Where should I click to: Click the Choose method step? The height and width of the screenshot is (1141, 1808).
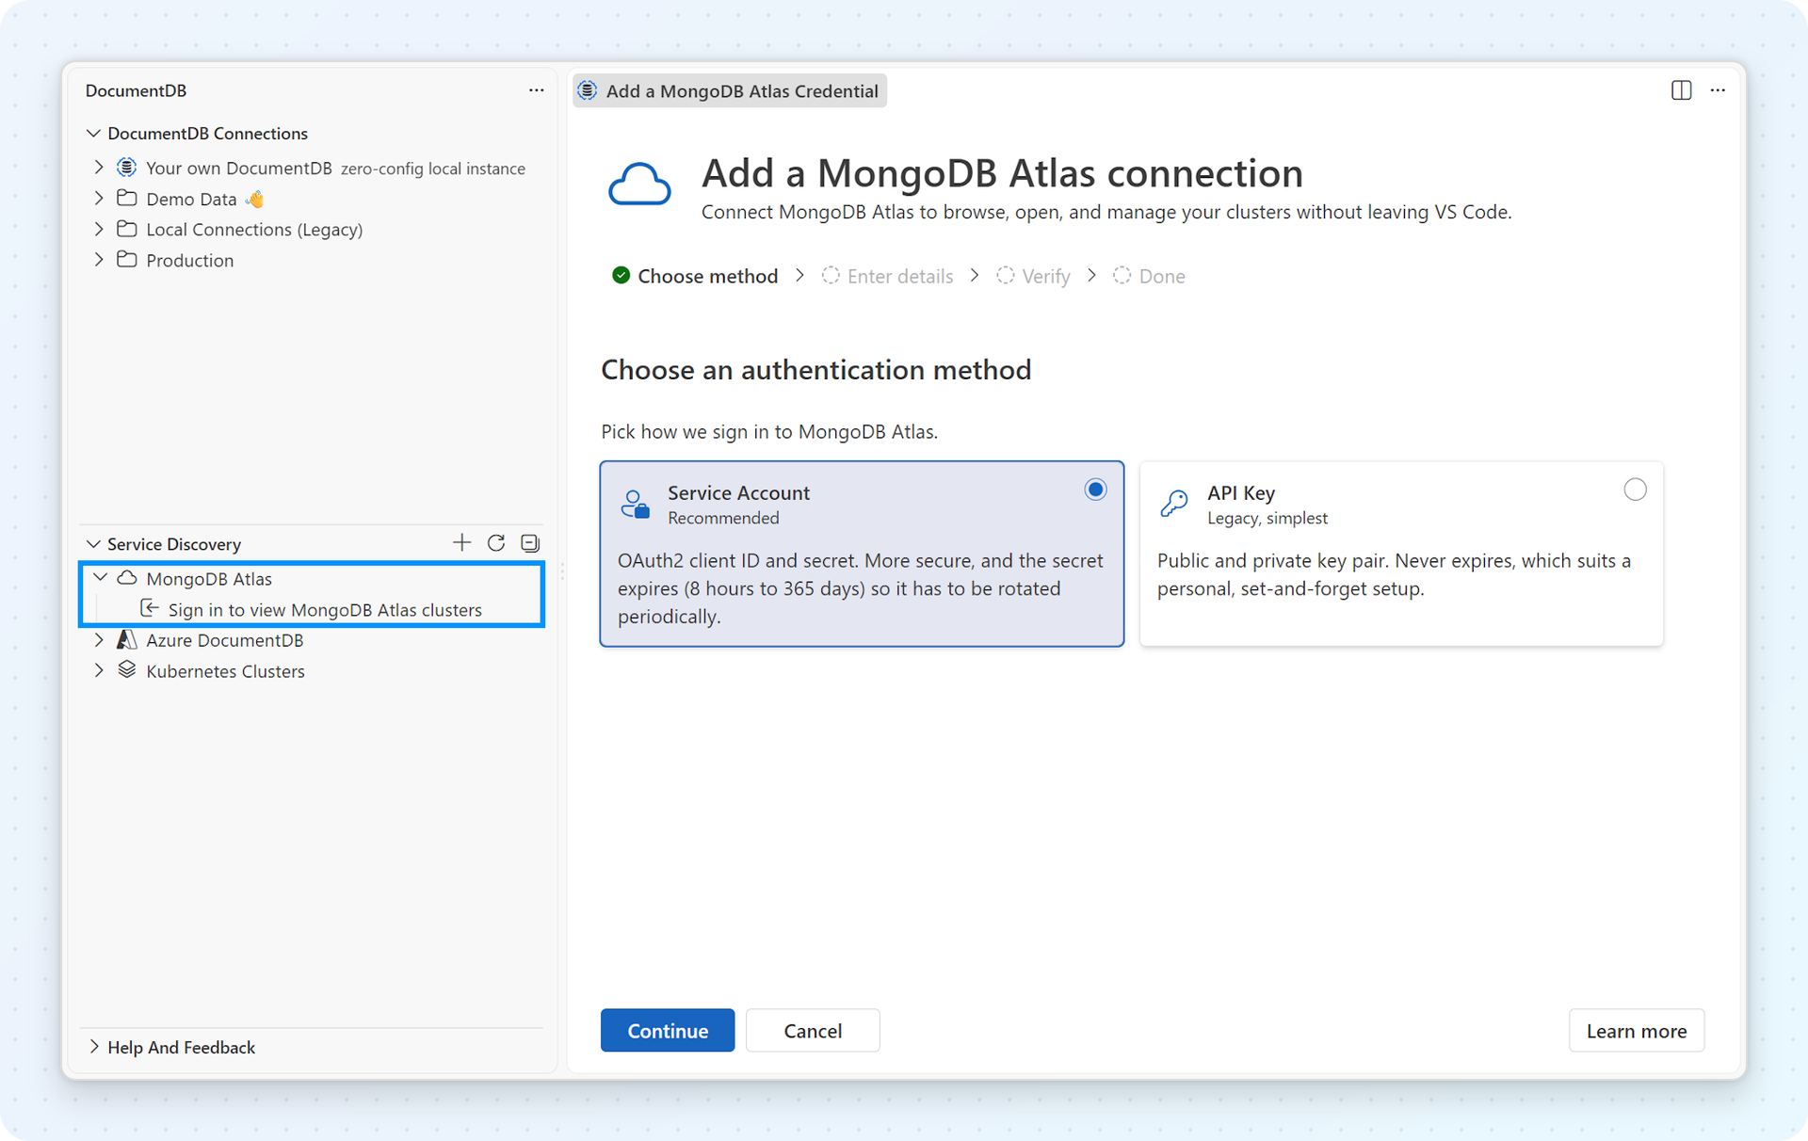point(695,276)
